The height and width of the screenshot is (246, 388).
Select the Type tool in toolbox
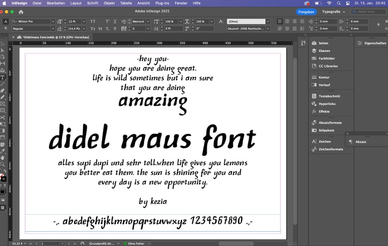tap(3, 77)
